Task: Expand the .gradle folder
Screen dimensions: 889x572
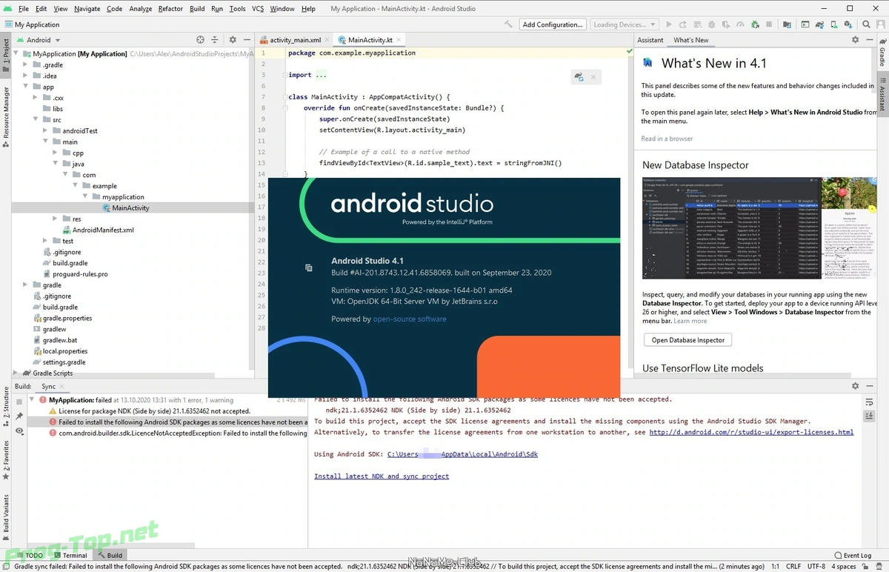Action: click(25, 64)
